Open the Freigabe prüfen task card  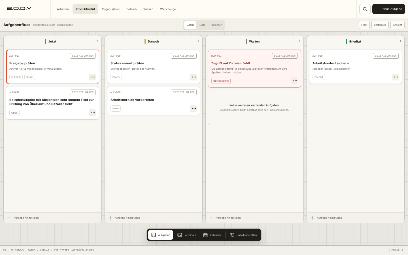click(52, 67)
